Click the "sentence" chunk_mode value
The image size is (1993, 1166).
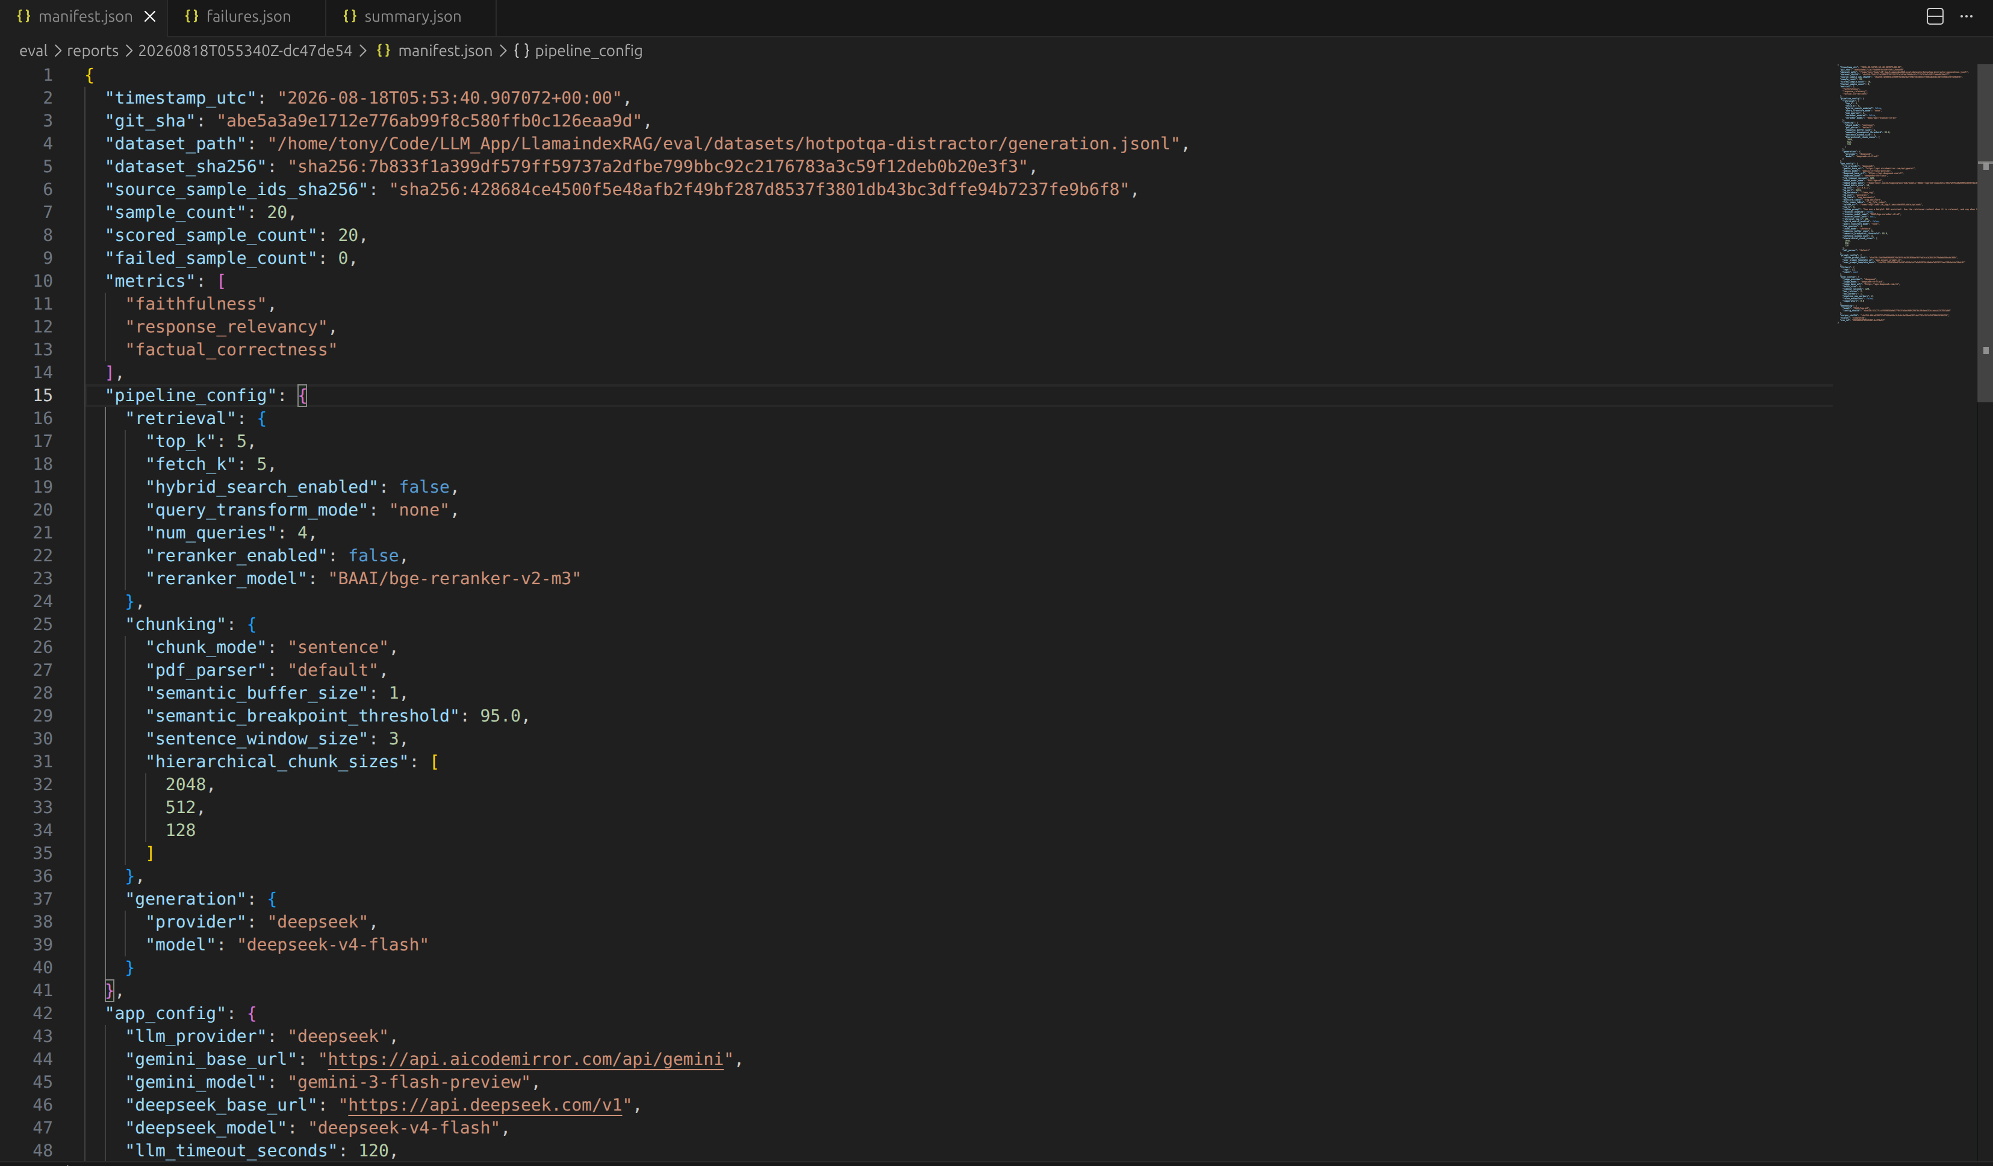pos(338,648)
